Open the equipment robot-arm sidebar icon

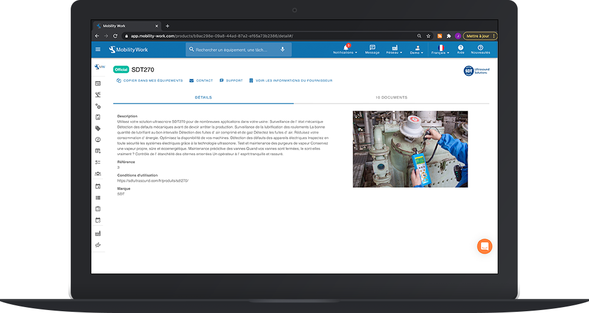(x=98, y=95)
